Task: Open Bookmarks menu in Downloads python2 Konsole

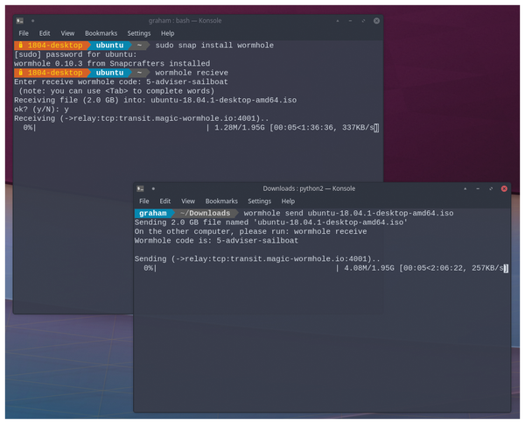Action: (x=221, y=201)
